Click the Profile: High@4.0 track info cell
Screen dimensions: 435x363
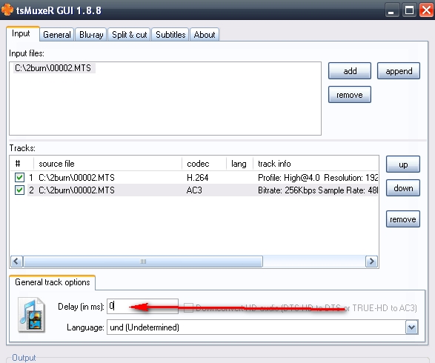click(x=318, y=178)
